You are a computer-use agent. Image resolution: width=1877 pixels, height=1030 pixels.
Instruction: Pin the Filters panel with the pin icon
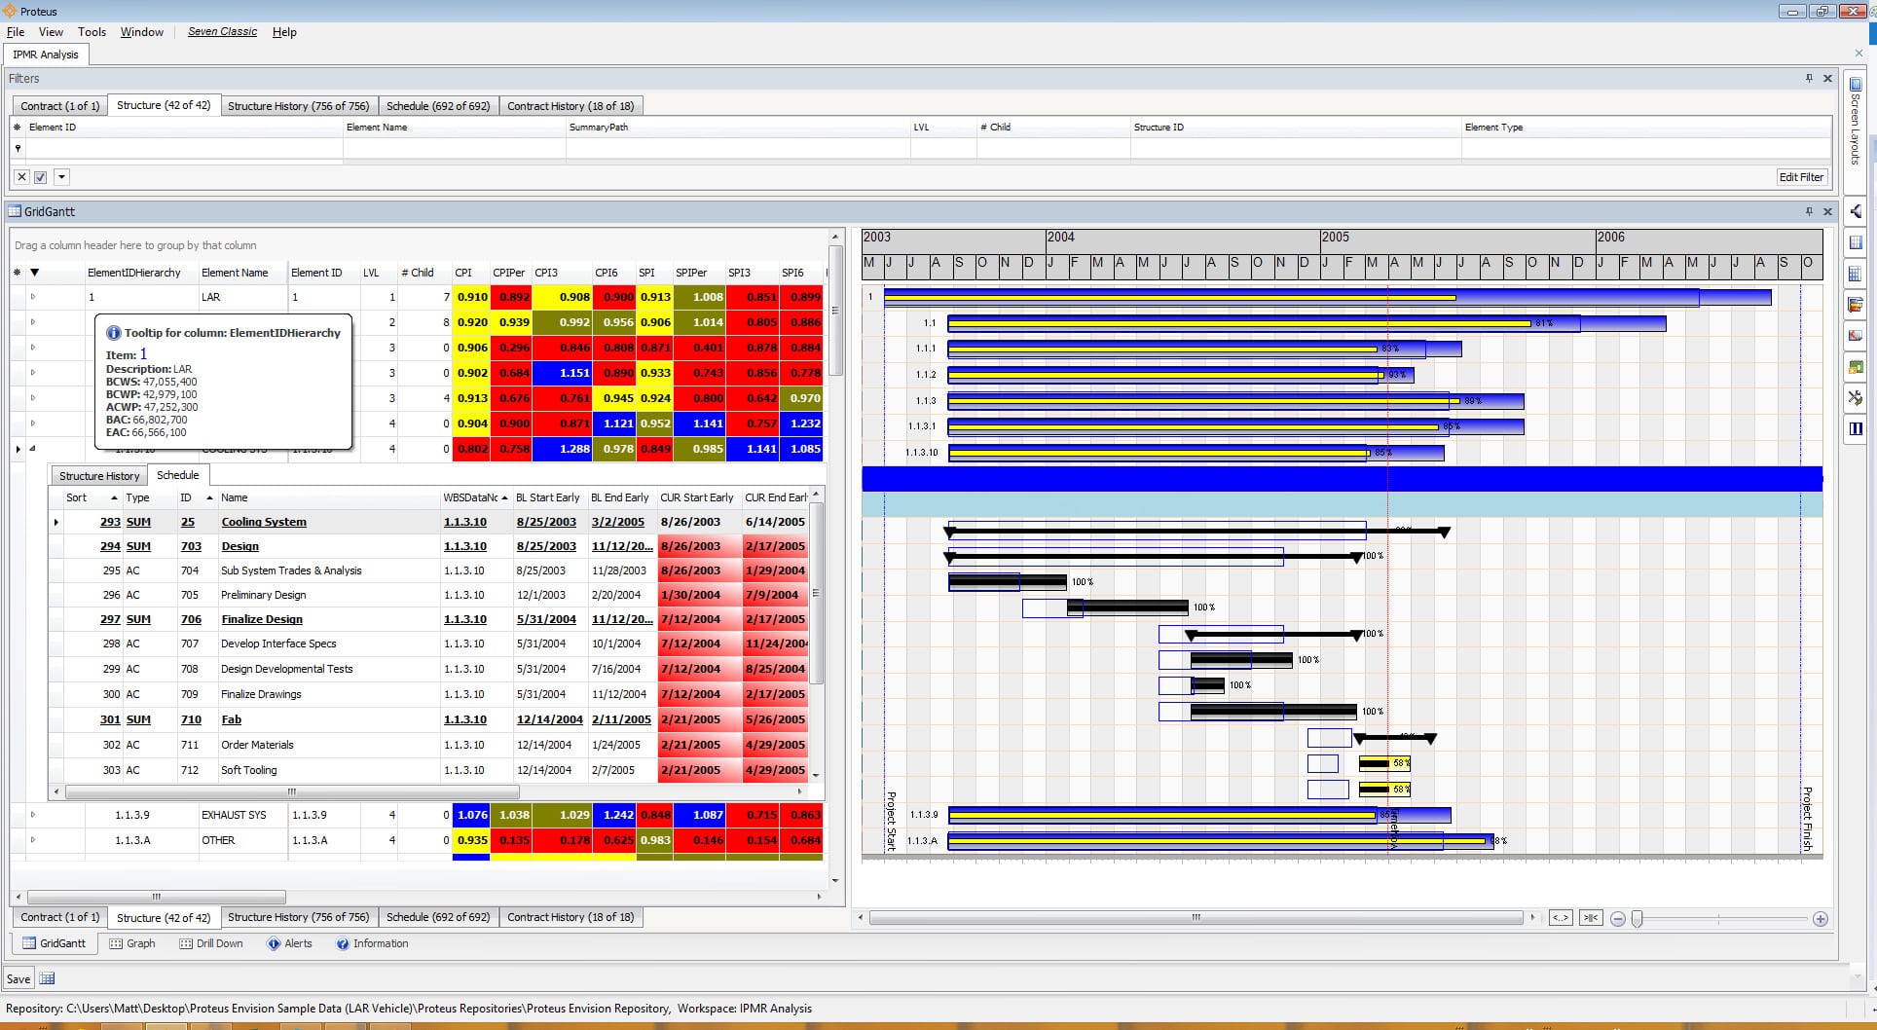click(1809, 78)
